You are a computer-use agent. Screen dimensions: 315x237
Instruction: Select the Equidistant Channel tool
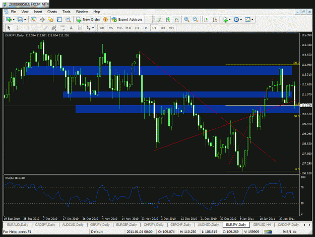(x=54, y=28)
